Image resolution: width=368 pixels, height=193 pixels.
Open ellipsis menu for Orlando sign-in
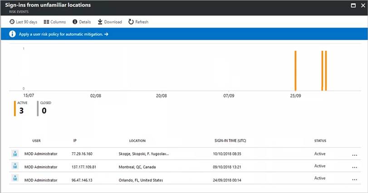point(354,179)
